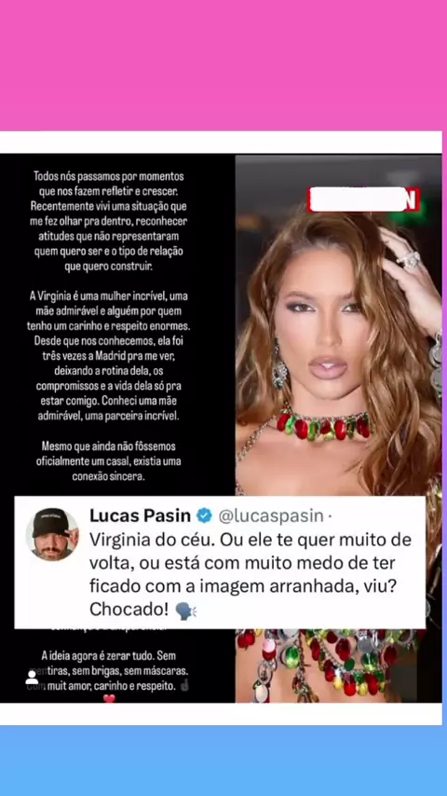Click the red and green gem necklace
Screen dimensions: 447x796
tap(323, 424)
